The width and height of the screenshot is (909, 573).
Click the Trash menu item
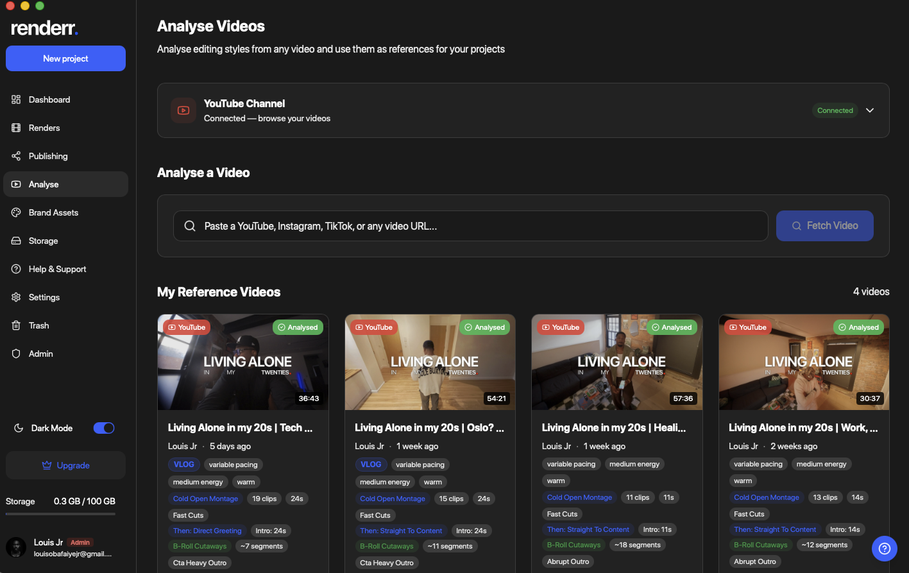tap(65, 325)
